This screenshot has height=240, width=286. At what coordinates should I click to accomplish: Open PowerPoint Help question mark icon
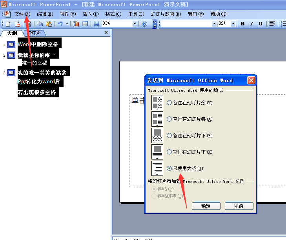click(144, 24)
